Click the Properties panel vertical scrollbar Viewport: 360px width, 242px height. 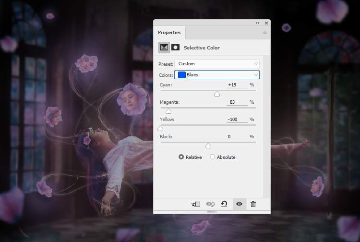click(266, 126)
